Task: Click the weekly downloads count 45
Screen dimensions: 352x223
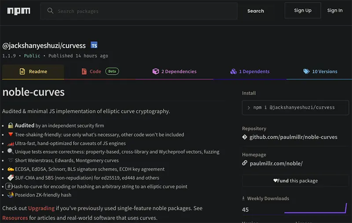Action: pyautogui.click(x=246, y=210)
